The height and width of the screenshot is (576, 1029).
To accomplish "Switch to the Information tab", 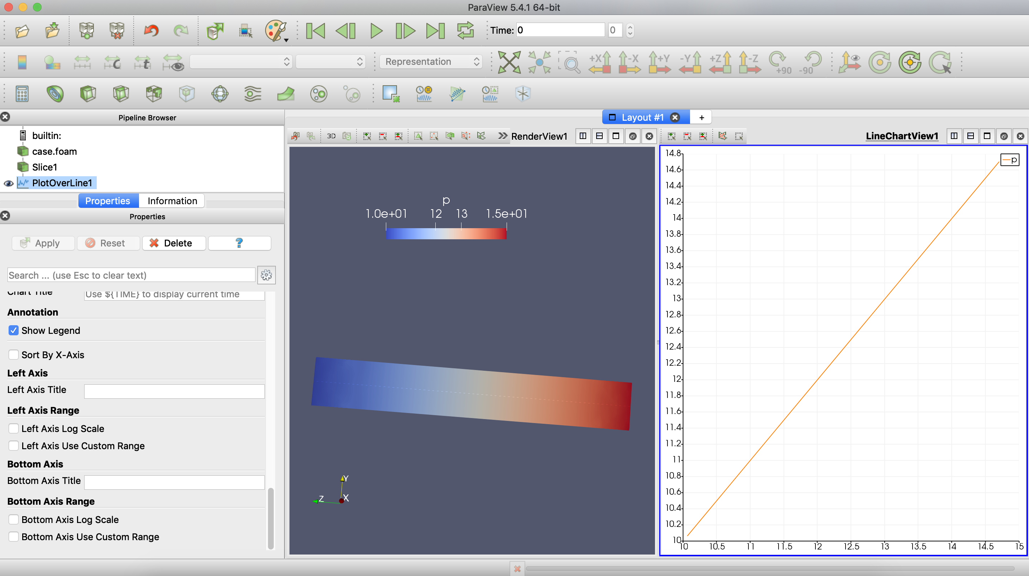I will pos(172,201).
